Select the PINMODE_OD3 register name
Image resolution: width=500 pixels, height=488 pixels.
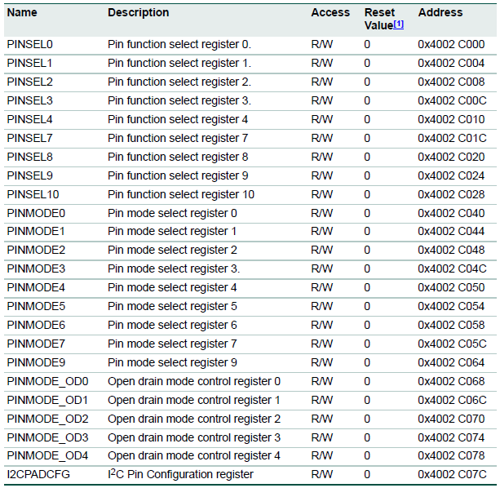[47, 437]
